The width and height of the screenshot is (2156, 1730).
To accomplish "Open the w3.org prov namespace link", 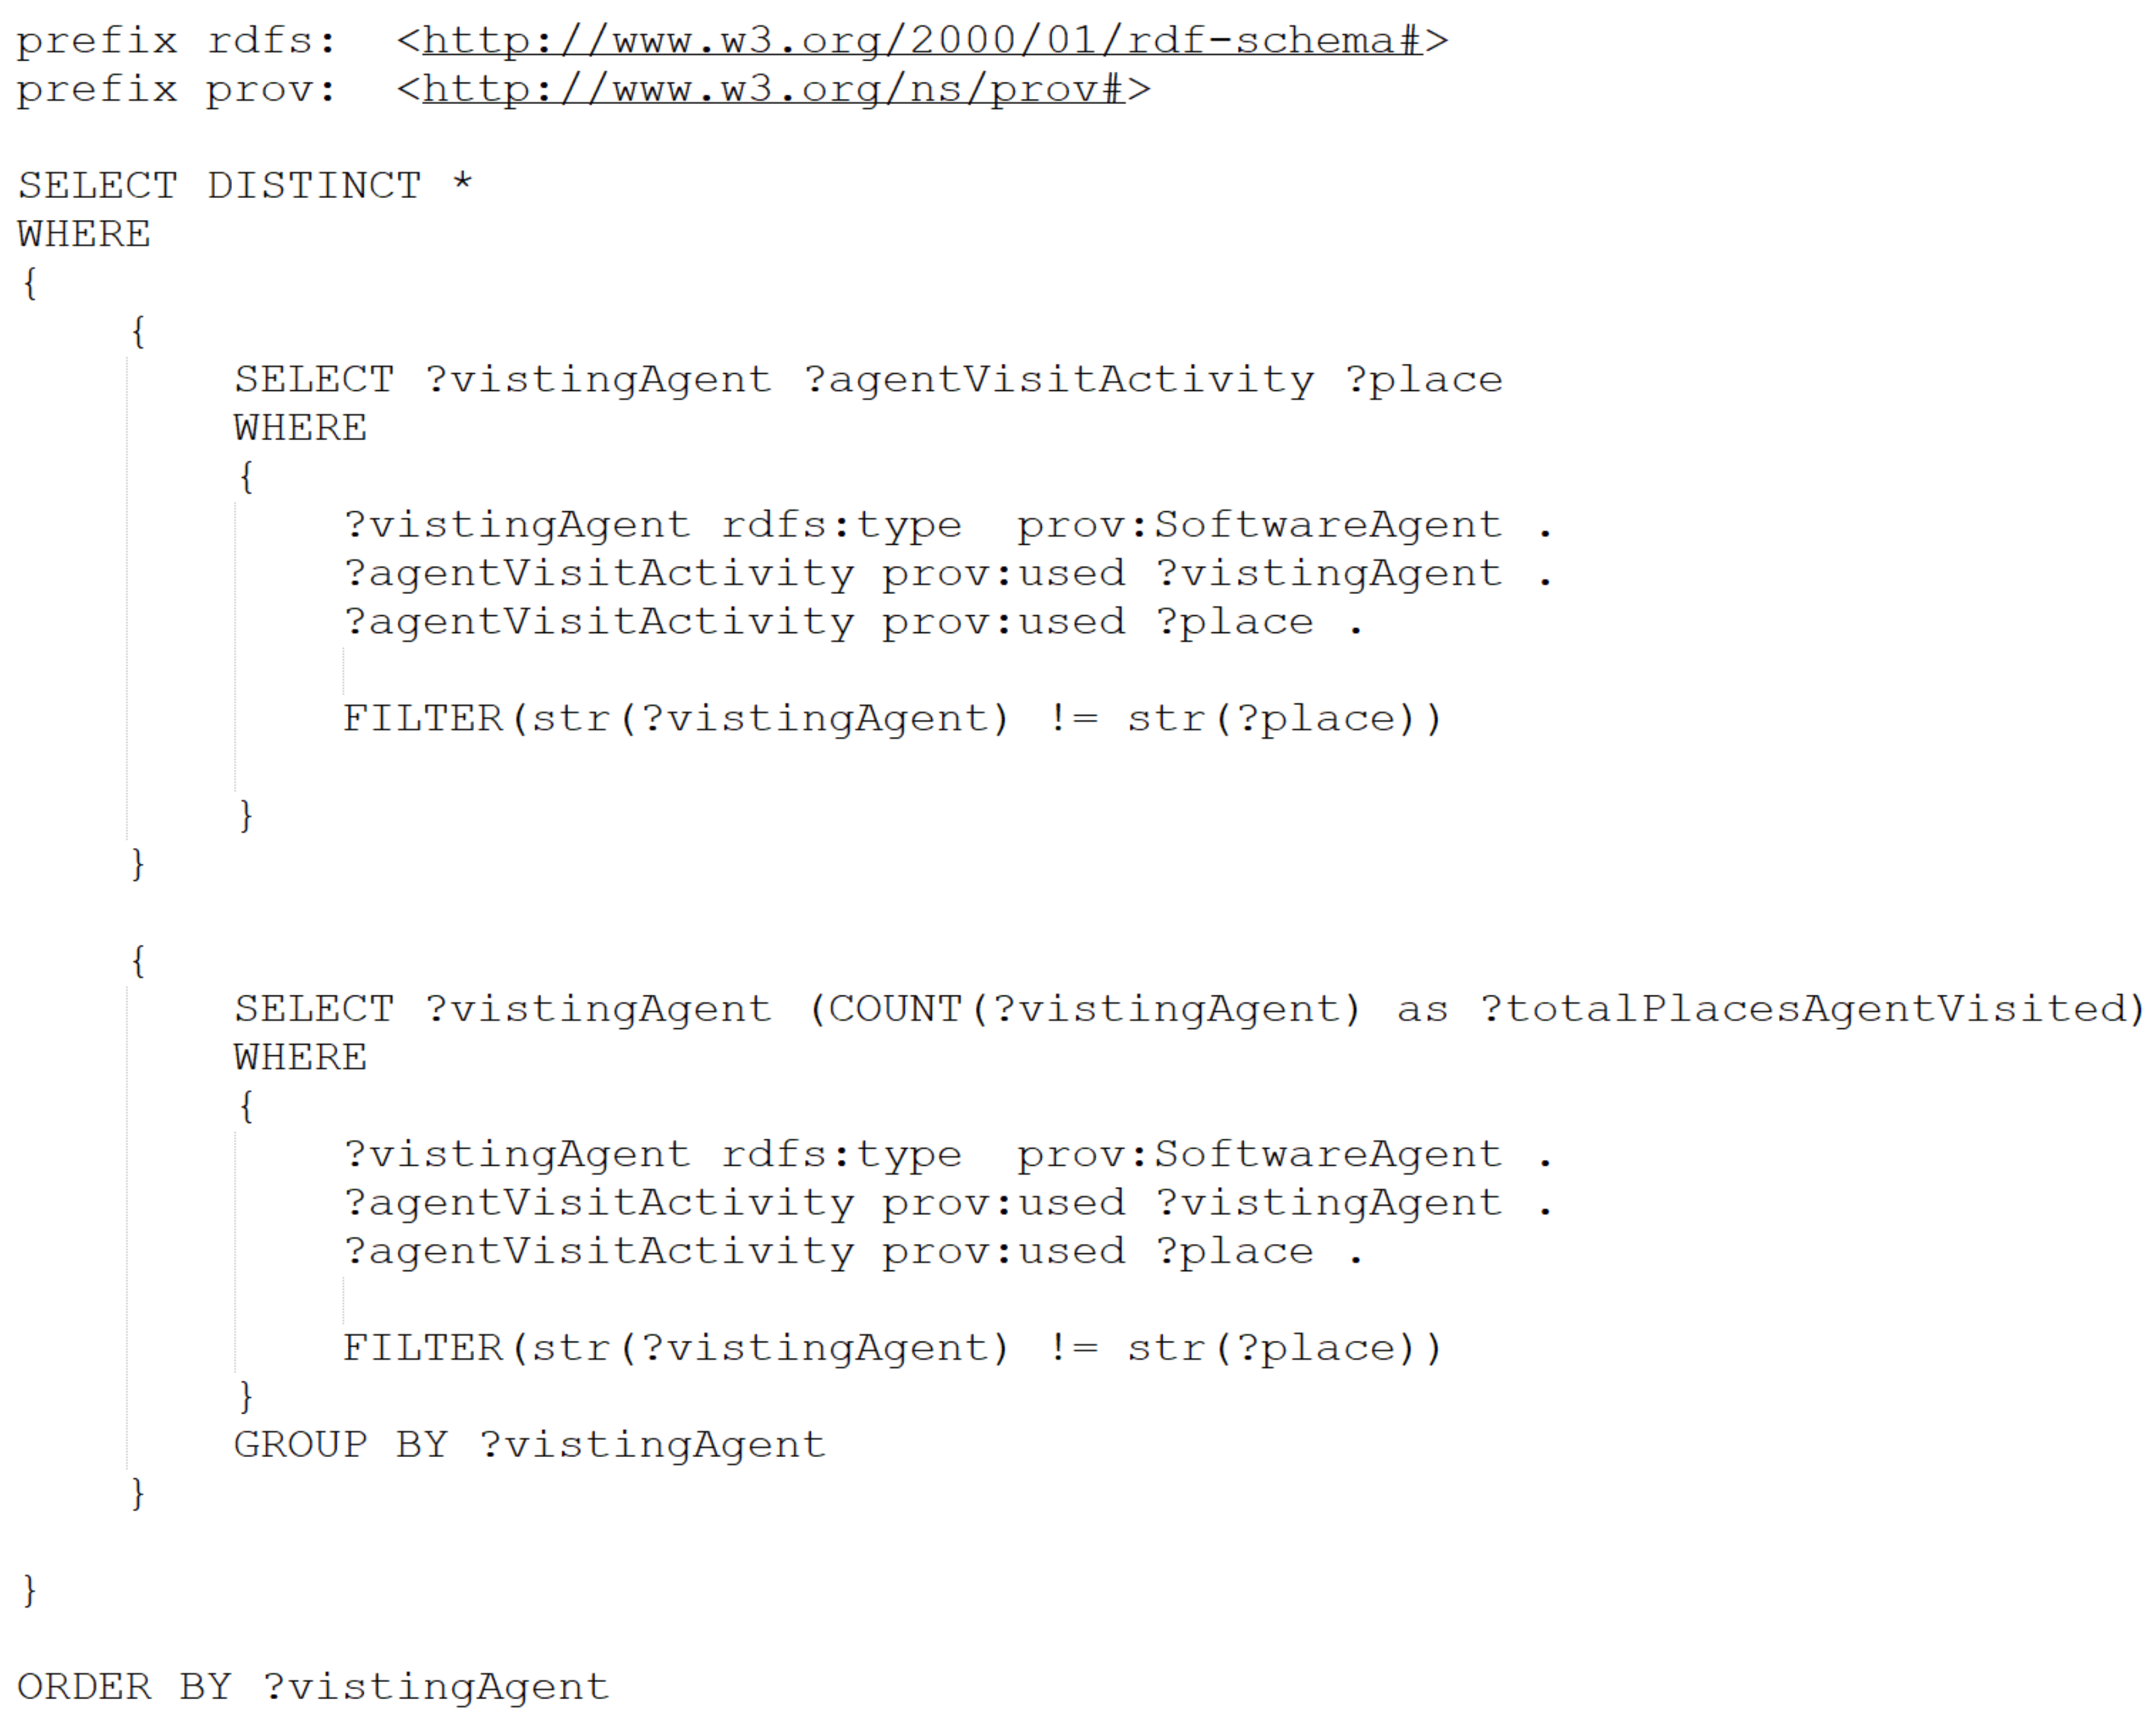I will tap(773, 90).
